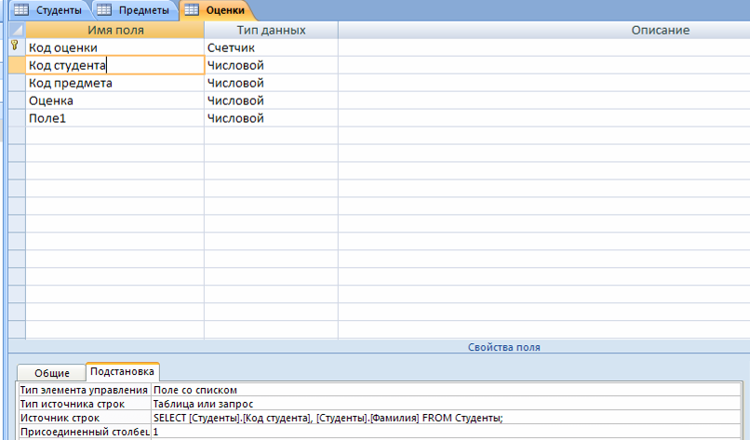The image size is (750, 440).
Task: Click the Счетчик data type cell
Action: (x=271, y=47)
